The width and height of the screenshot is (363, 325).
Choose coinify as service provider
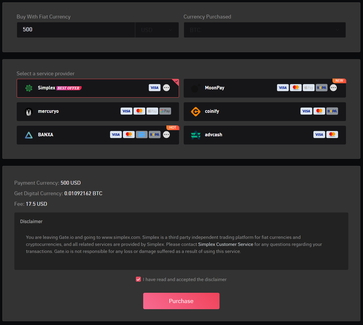coord(265,112)
